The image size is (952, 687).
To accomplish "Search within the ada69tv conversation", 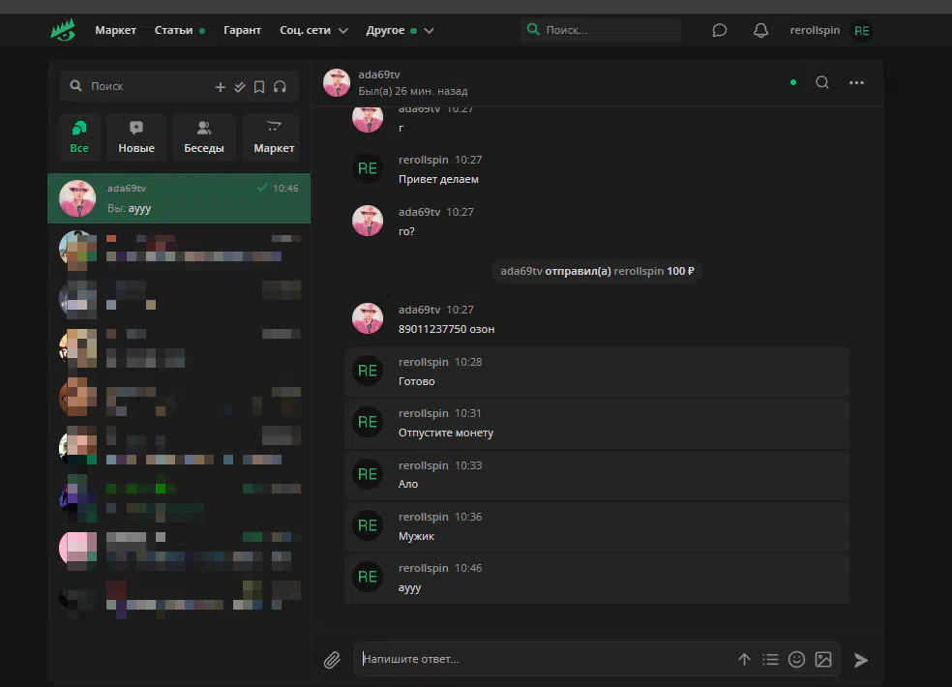I will click(822, 83).
